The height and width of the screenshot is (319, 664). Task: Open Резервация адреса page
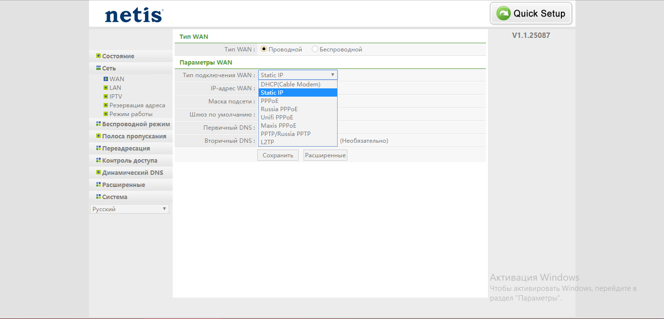(x=137, y=105)
